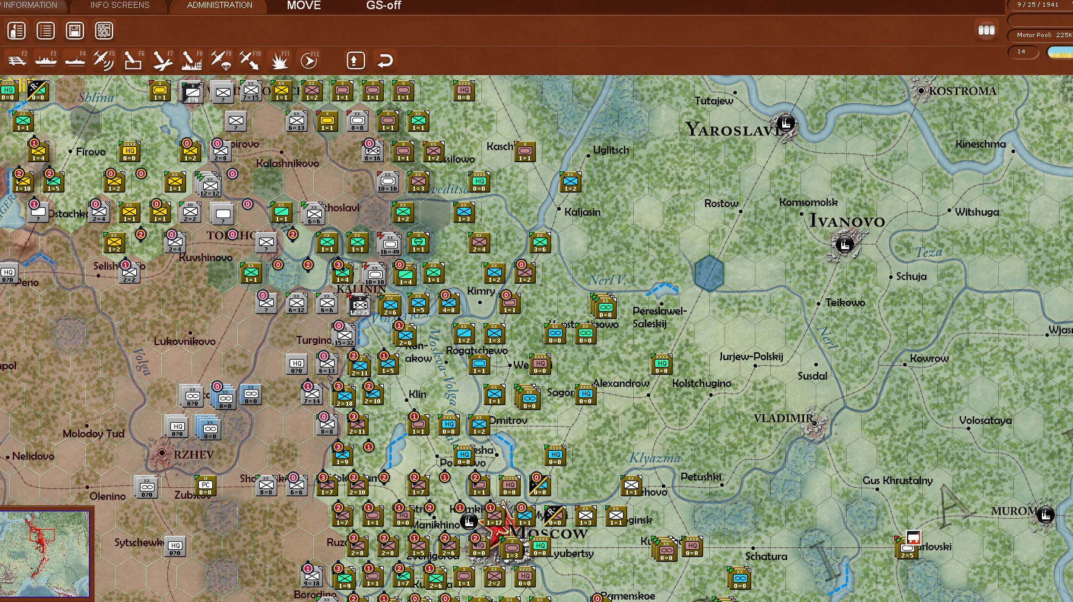Select the F7 bomb airfield mode

[162, 60]
